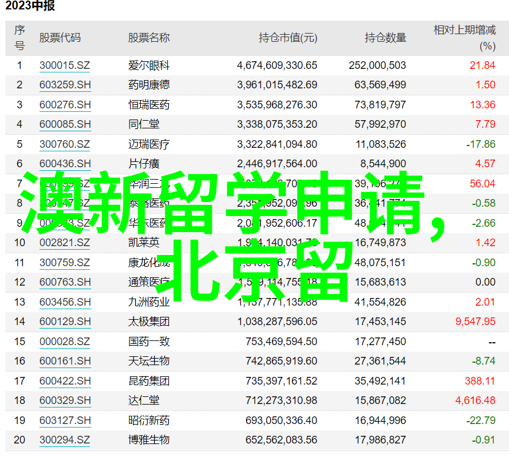This screenshot has height=457, width=509.
Task: Click the 0.00 change value
Action: [485, 282]
